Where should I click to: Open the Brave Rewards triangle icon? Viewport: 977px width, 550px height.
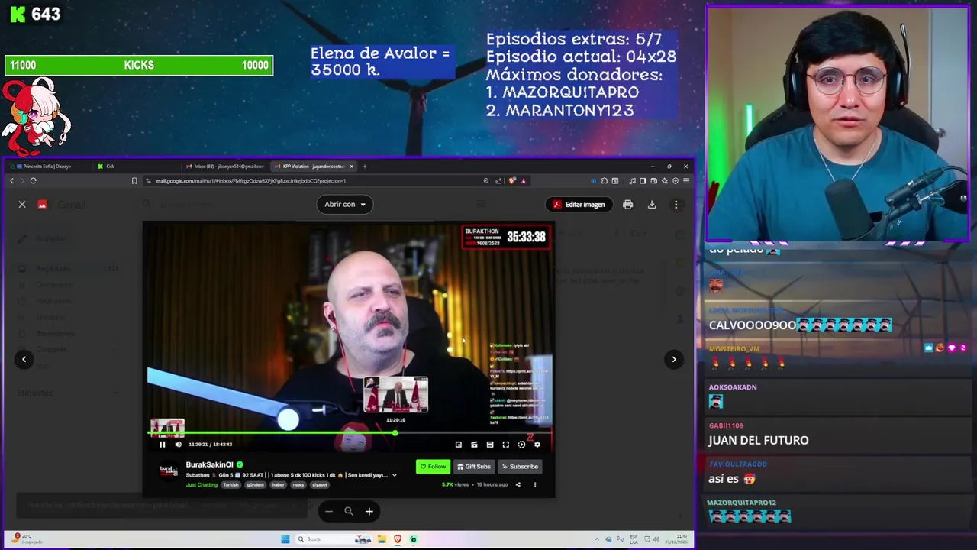click(x=523, y=180)
